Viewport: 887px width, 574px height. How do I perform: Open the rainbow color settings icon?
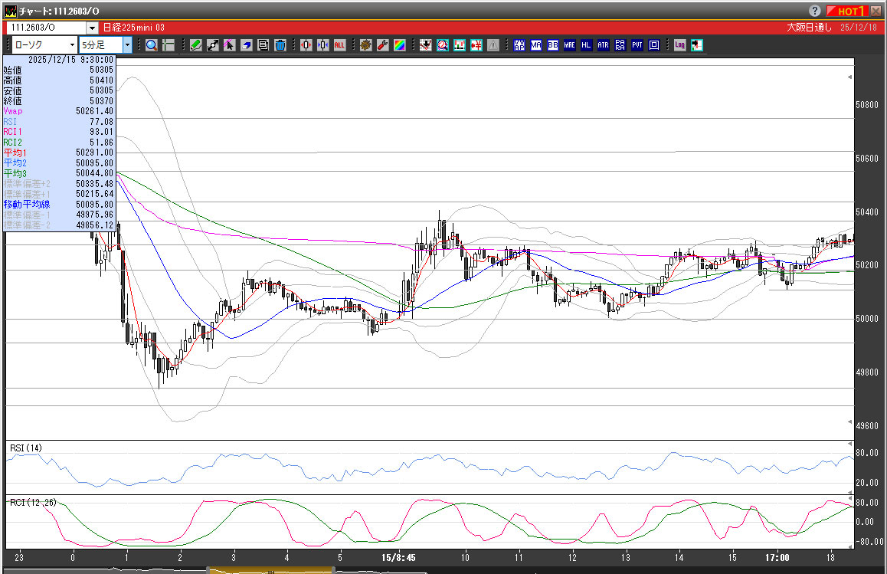pos(399,45)
